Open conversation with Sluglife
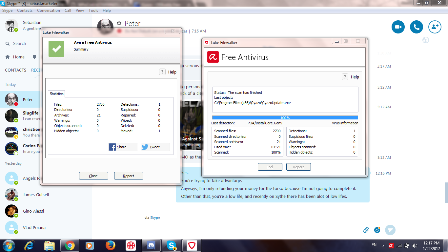Viewport: 448px width, 252px height. pyautogui.click(x=20, y=116)
